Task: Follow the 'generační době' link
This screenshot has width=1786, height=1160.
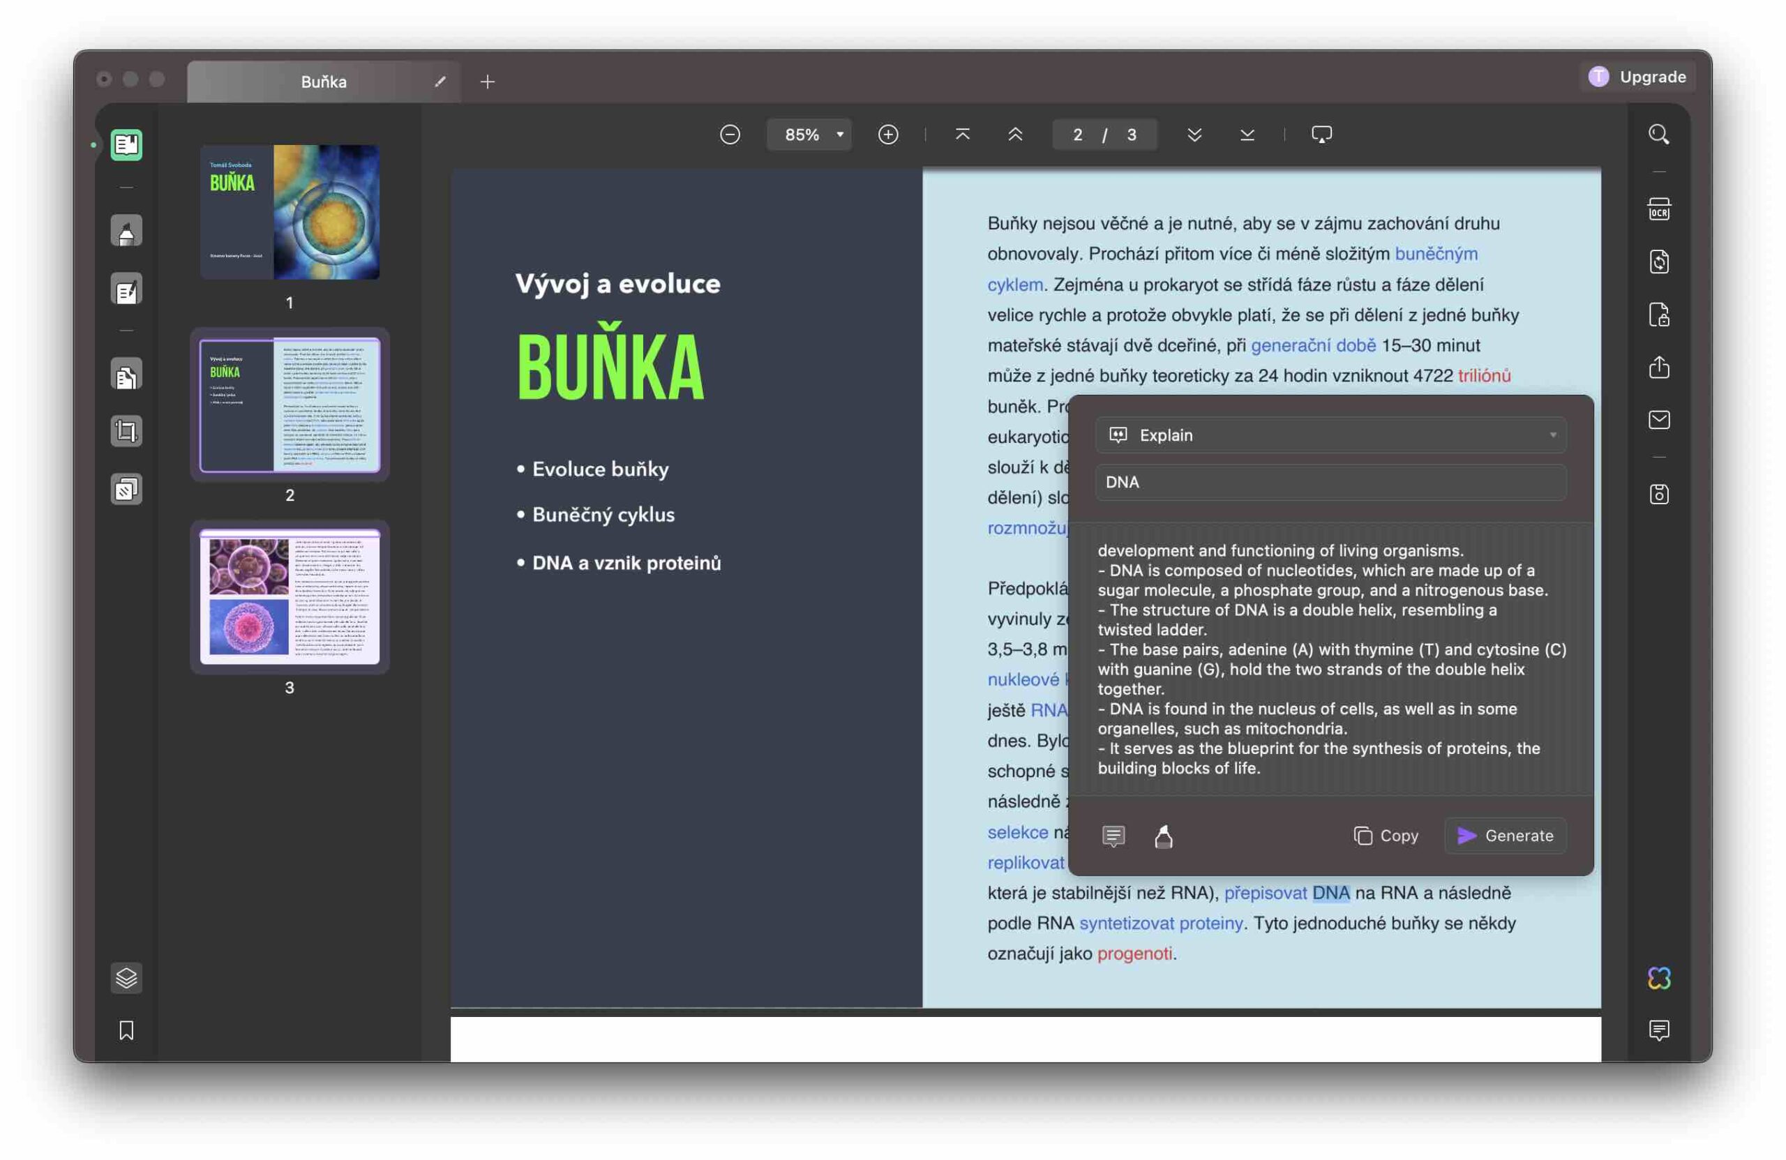Action: pyautogui.click(x=1313, y=345)
